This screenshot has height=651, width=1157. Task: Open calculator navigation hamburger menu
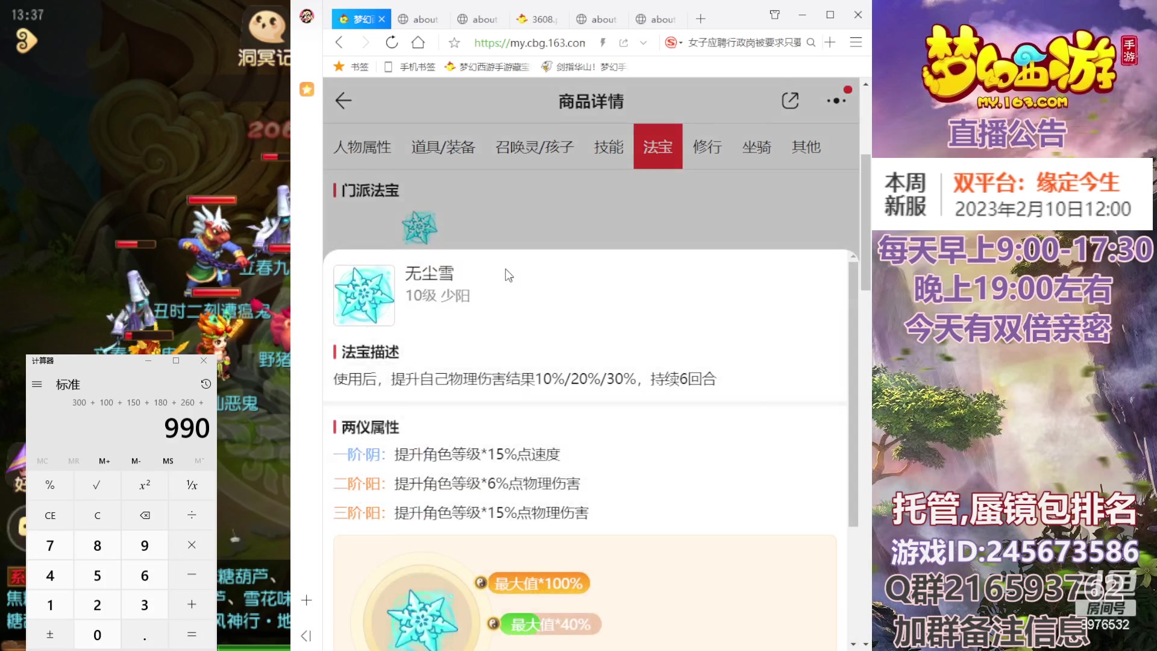pos(37,385)
